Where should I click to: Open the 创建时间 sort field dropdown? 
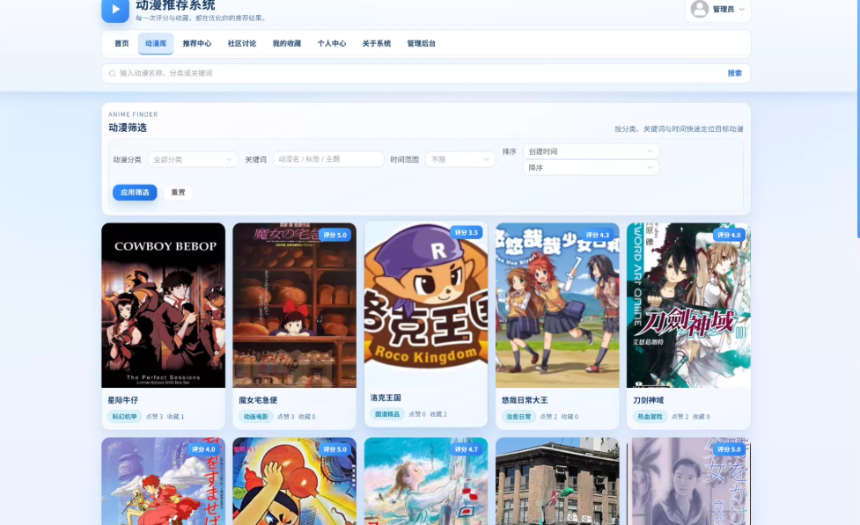(591, 151)
